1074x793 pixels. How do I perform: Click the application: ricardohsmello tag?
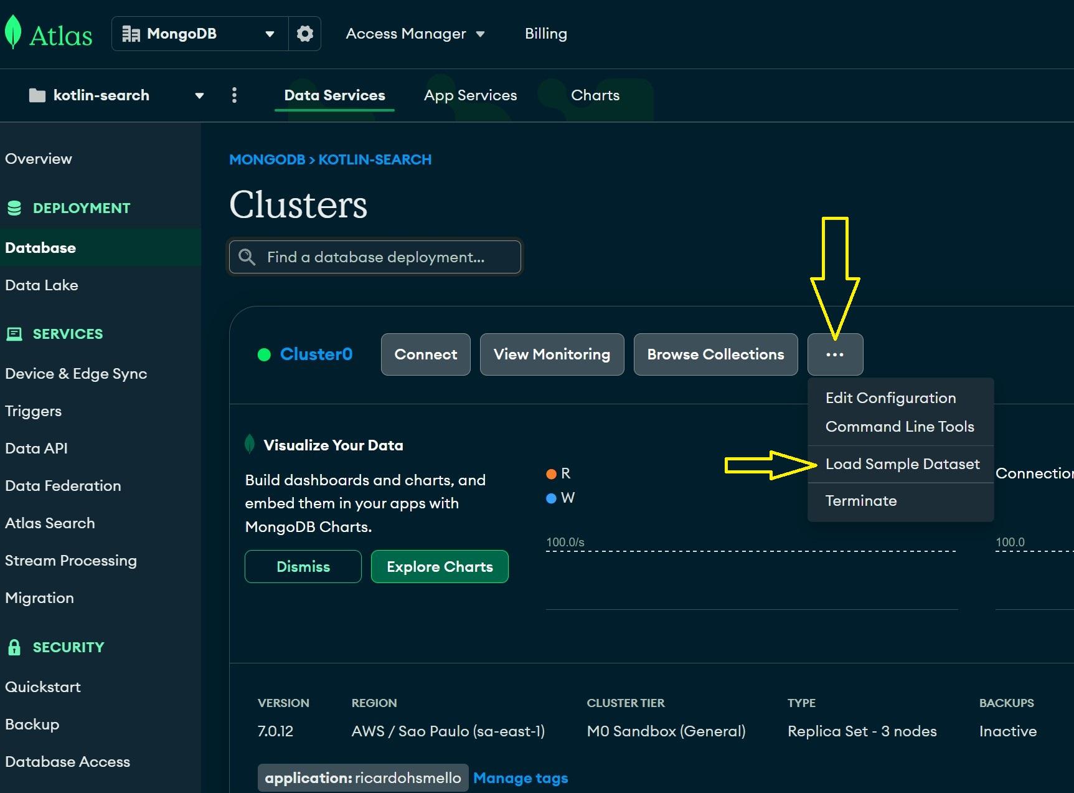tap(363, 778)
